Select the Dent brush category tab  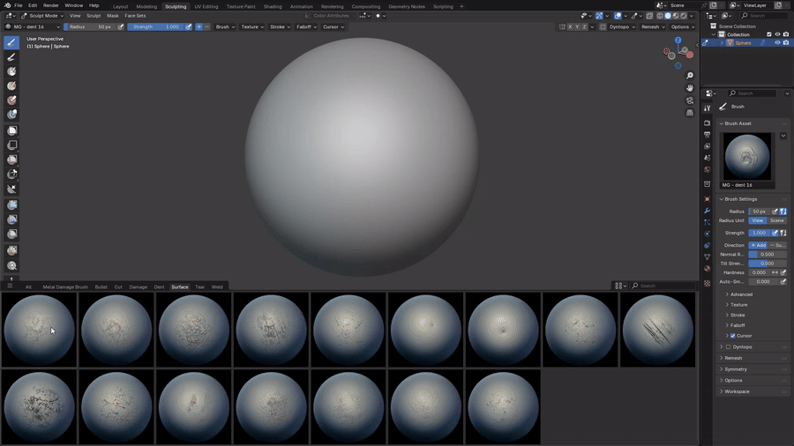159,286
